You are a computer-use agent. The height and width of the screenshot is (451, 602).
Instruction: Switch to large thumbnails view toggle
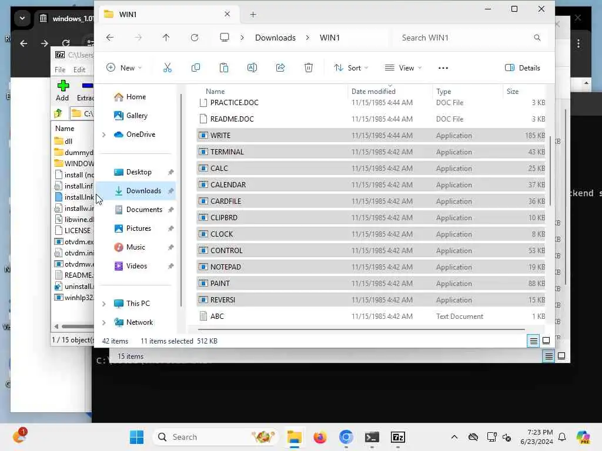(546, 341)
